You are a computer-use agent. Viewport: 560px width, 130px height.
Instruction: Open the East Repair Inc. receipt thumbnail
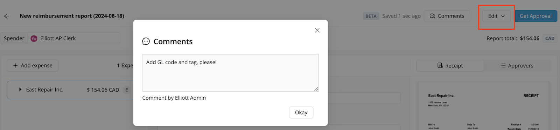click(x=483, y=107)
